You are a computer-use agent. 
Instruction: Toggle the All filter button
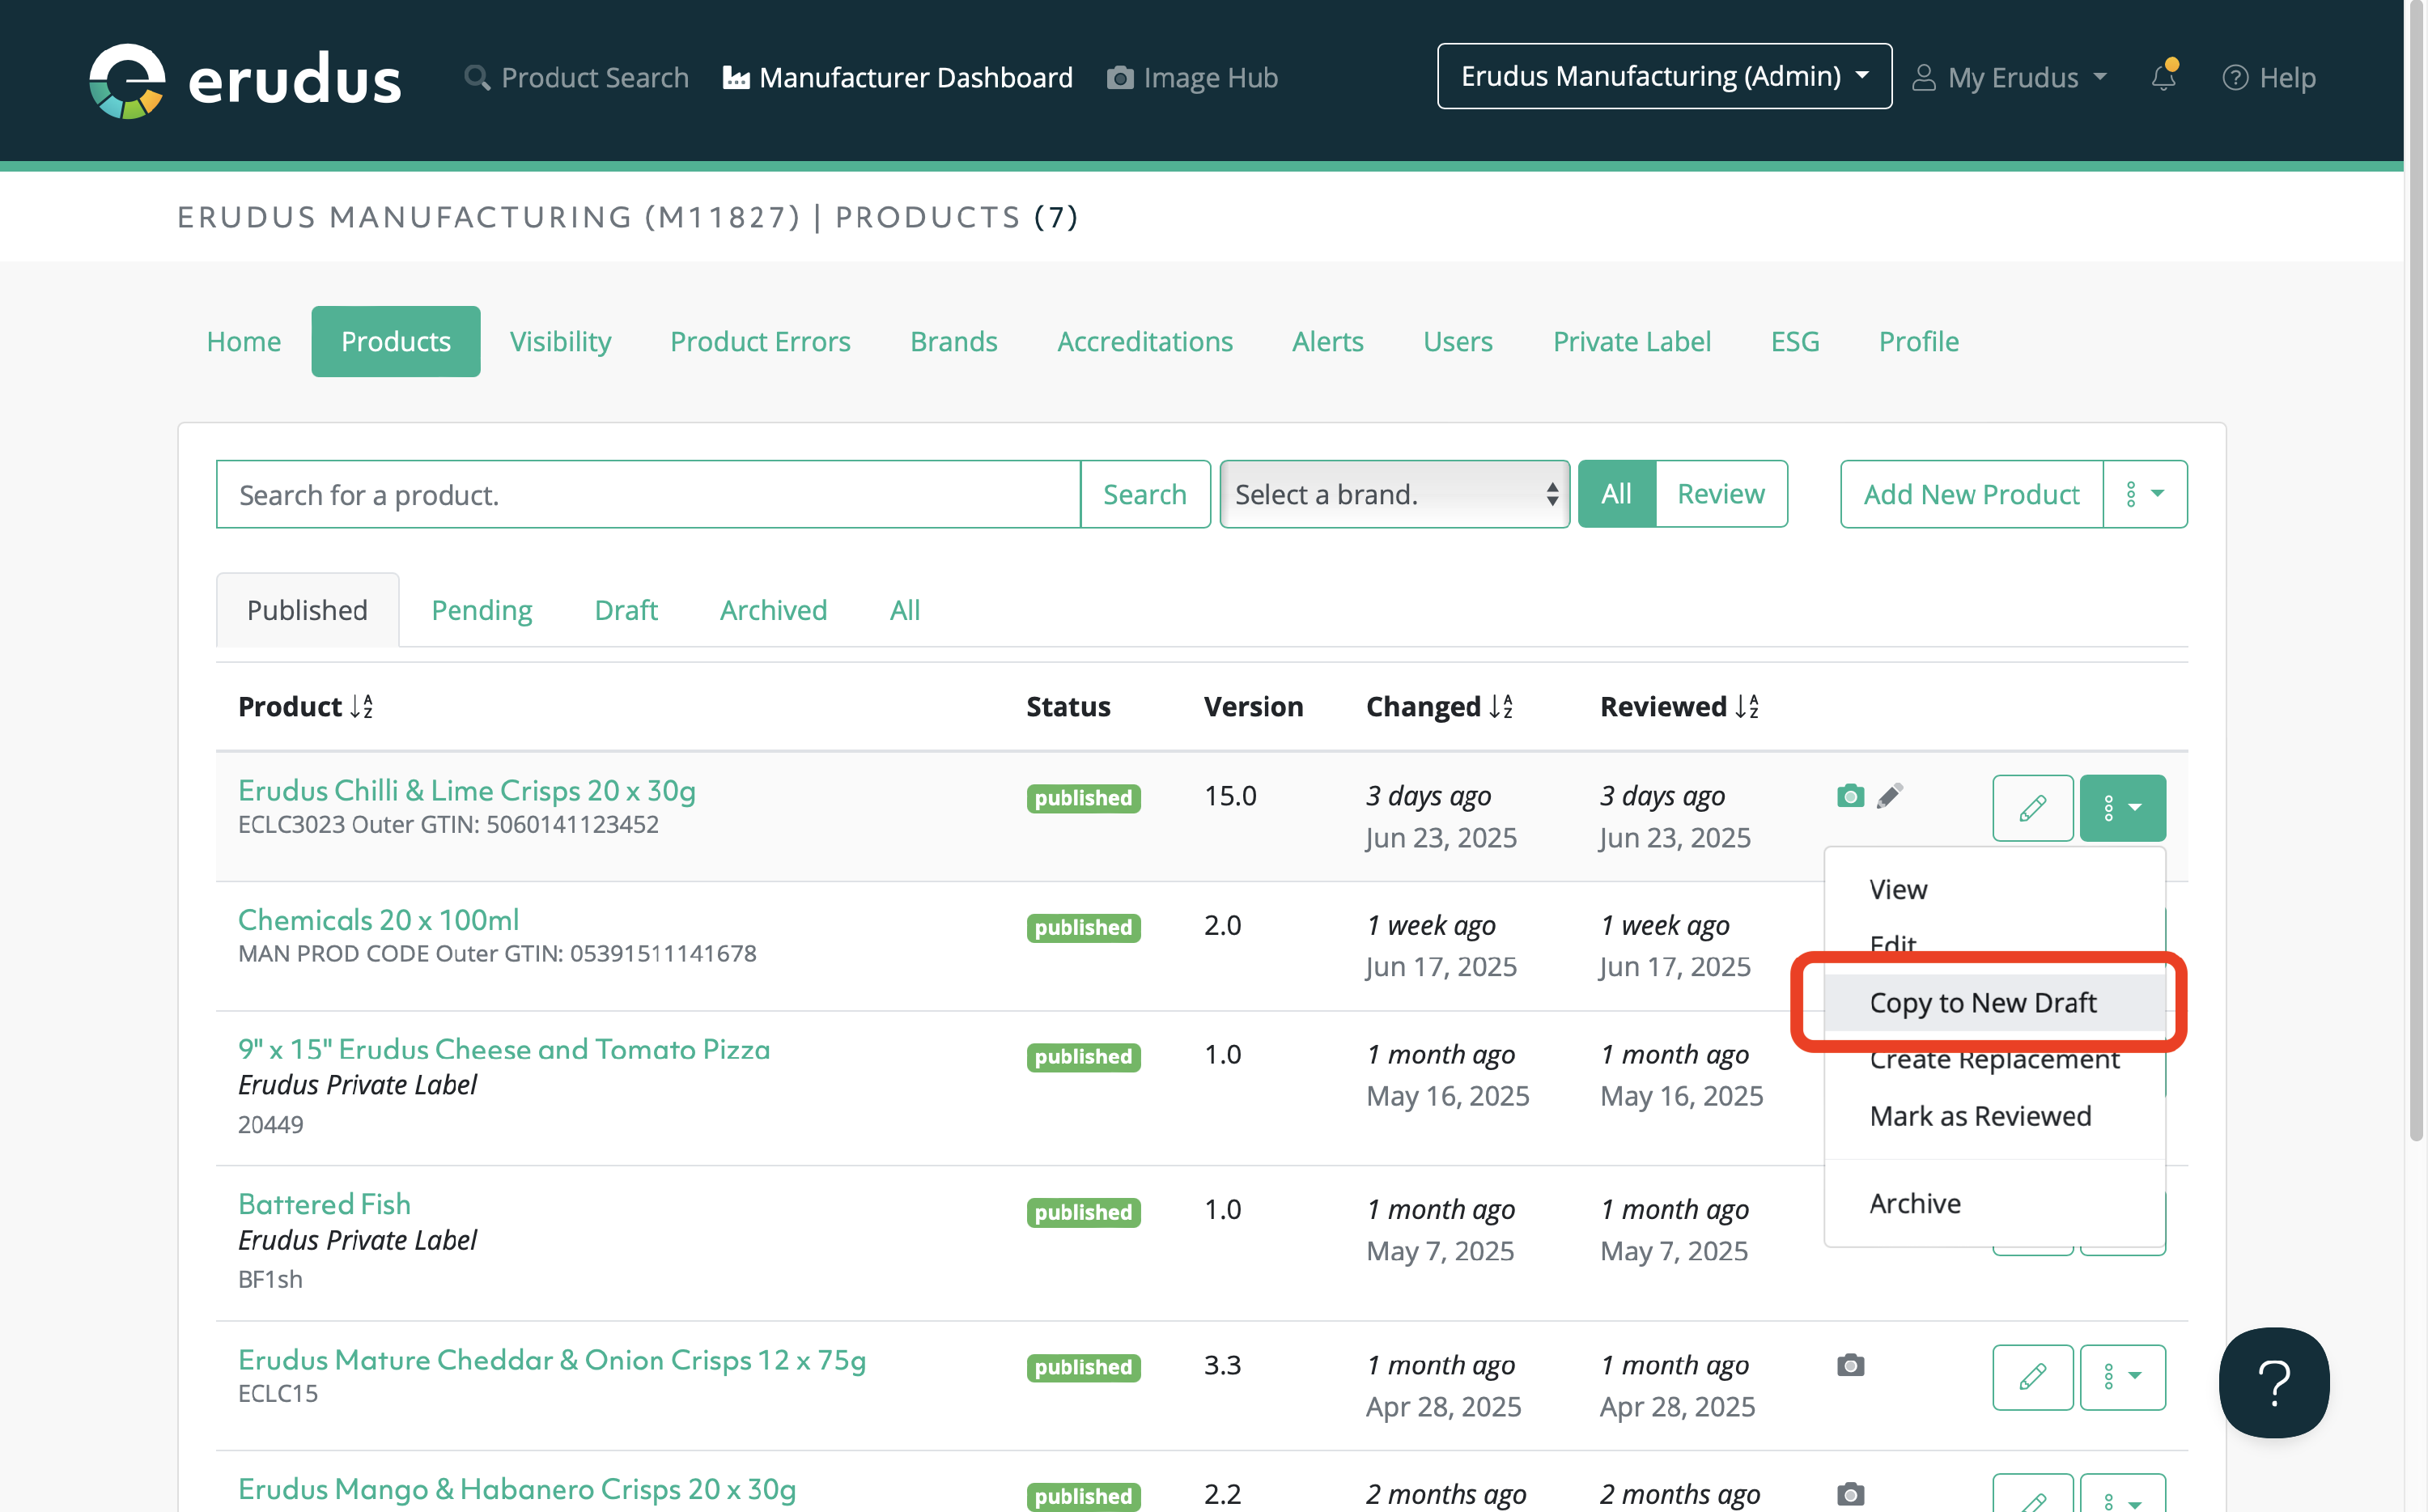point(1615,494)
